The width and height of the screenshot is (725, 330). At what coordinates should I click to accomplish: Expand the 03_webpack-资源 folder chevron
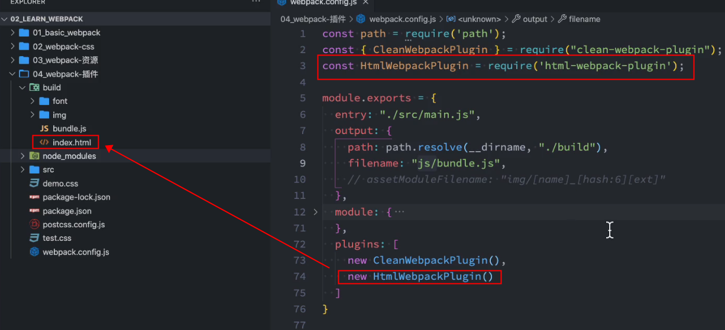click(x=13, y=60)
